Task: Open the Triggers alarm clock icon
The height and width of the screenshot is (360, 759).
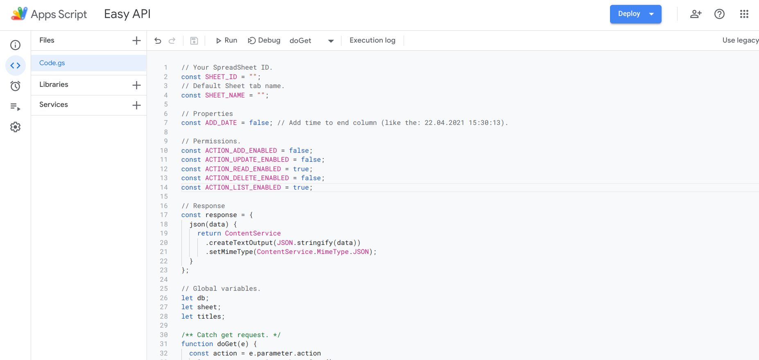Action: coord(15,86)
